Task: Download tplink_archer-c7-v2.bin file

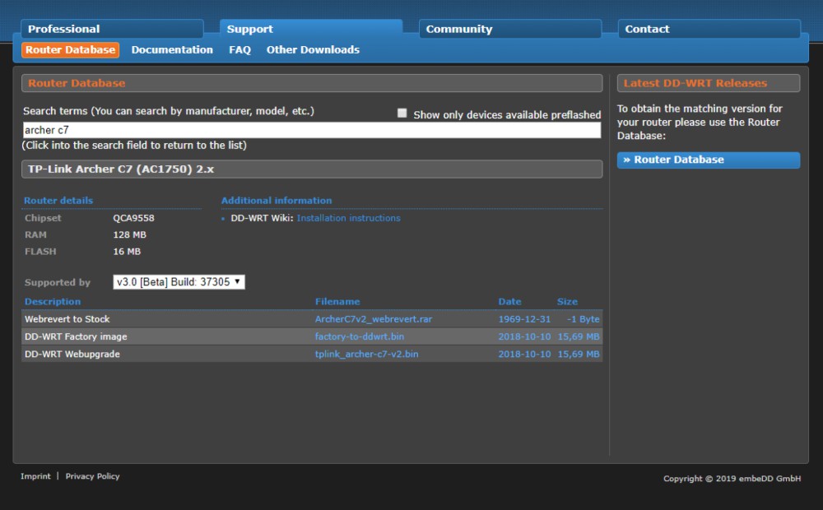Action: pos(366,355)
